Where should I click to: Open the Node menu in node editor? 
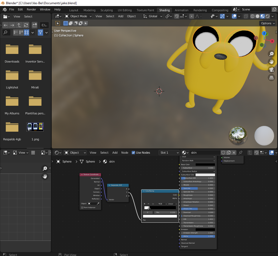[x=125, y=153]
